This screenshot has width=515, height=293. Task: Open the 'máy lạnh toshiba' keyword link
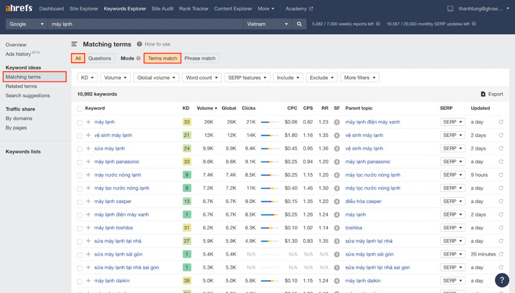point(113,227)
